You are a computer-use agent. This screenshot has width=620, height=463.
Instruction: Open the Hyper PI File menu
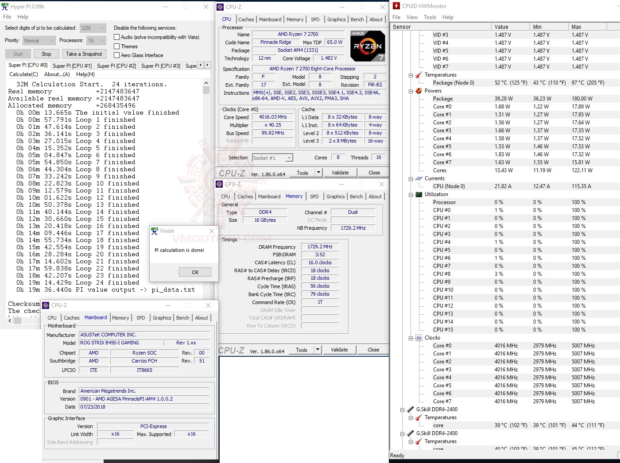click(x=7, y=17)
